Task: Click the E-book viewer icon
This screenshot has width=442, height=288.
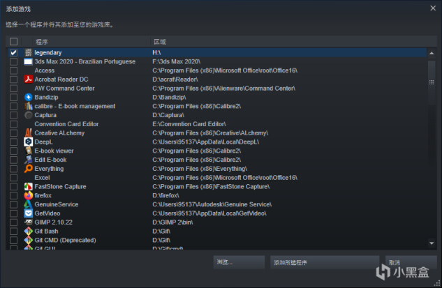Action: click(28, 151)
